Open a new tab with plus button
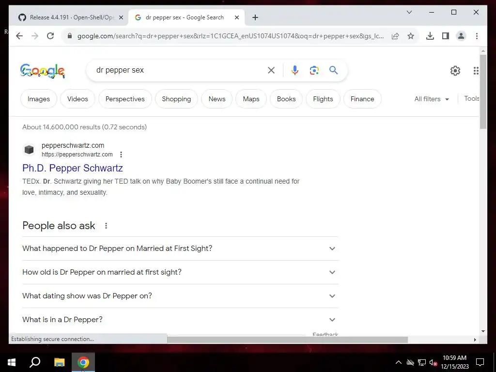 [255, 18]
